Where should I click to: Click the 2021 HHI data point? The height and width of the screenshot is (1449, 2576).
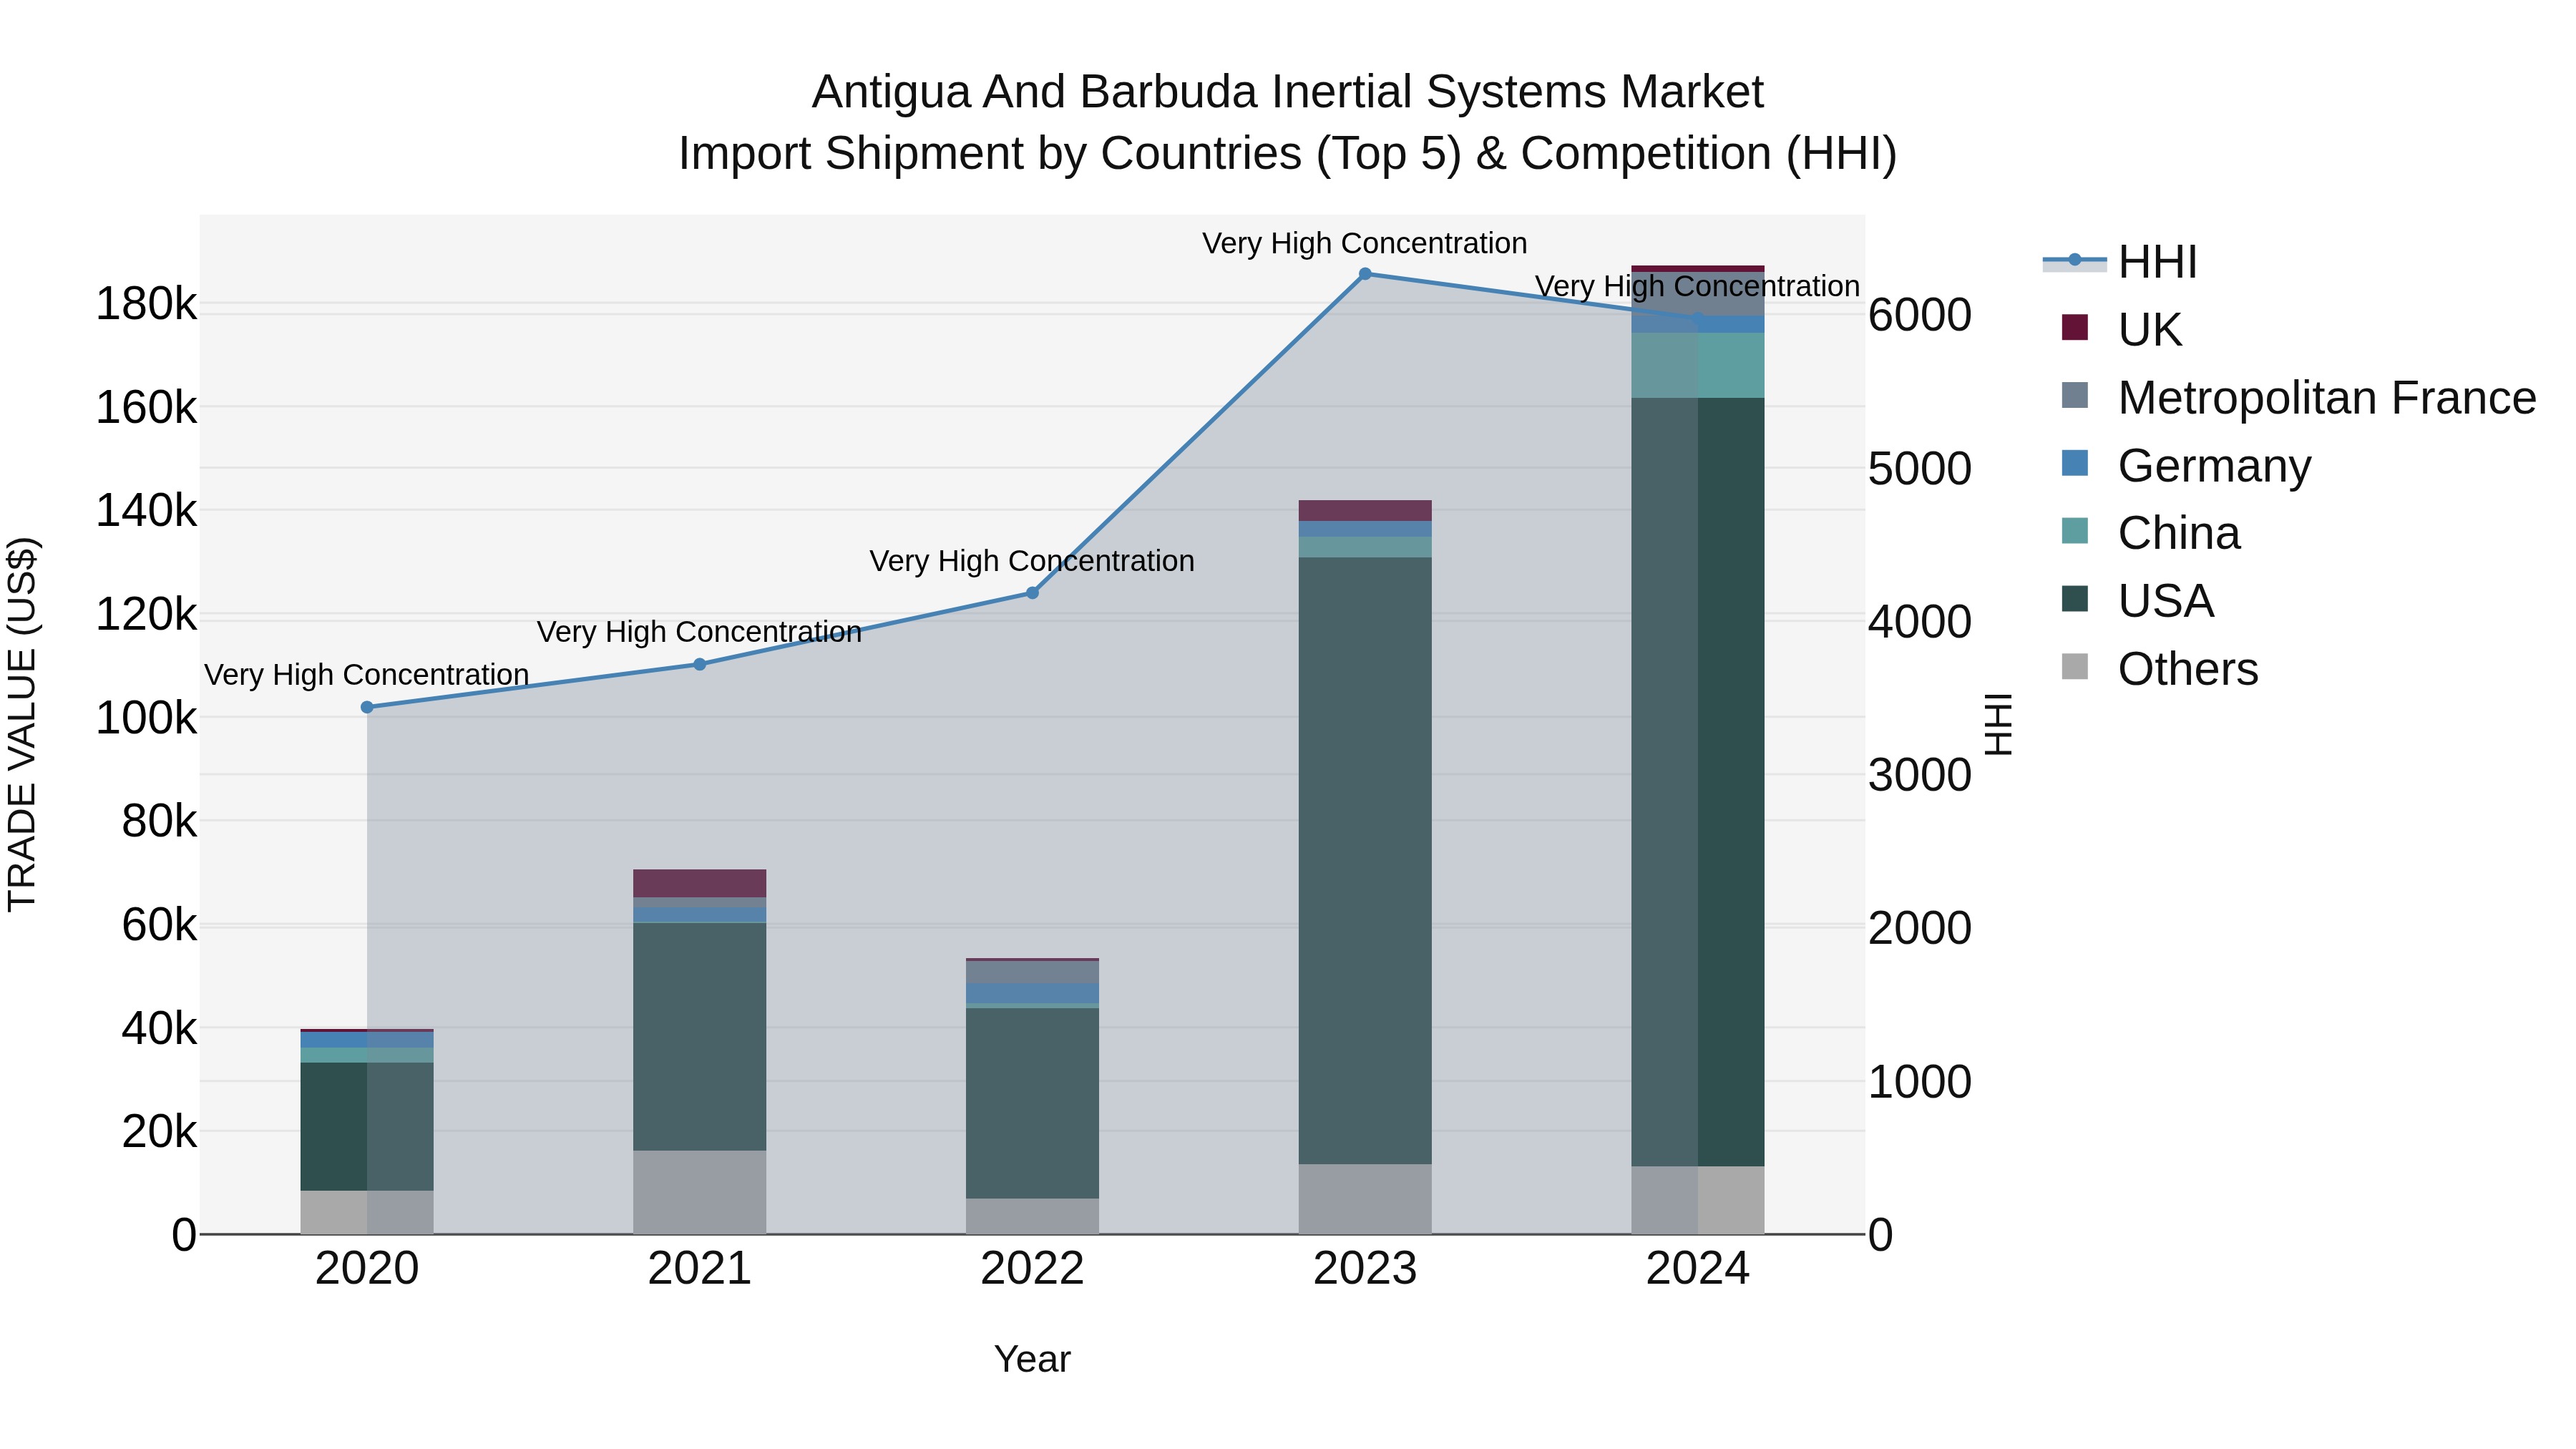pos(700,664)
